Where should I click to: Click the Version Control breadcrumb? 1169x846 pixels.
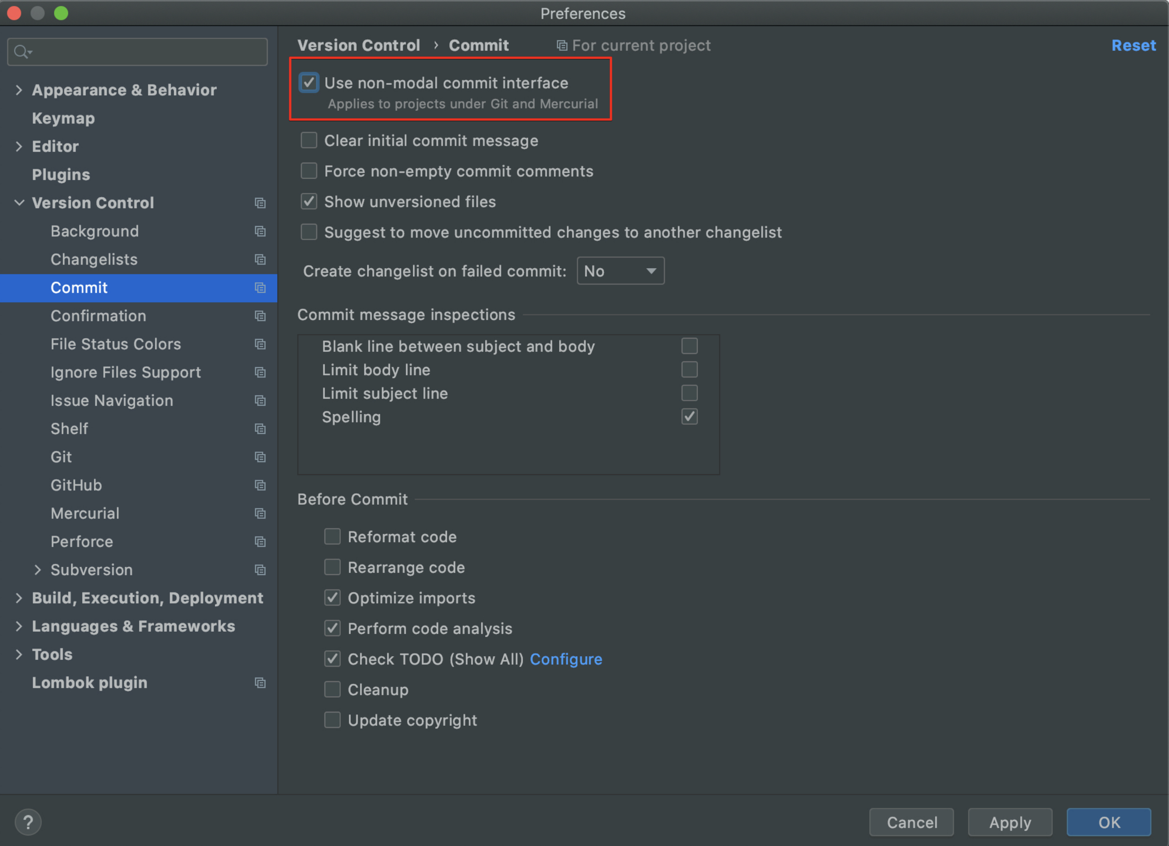[x=359, y=45]
